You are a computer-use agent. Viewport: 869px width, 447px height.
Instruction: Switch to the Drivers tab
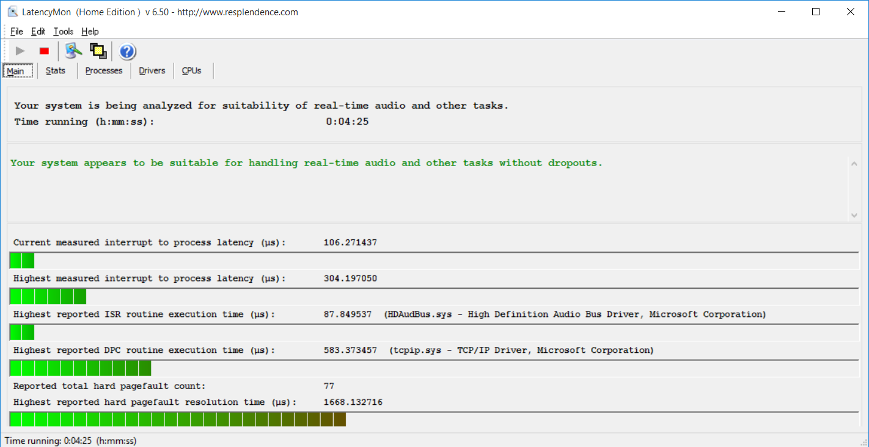tap(152, 71)
